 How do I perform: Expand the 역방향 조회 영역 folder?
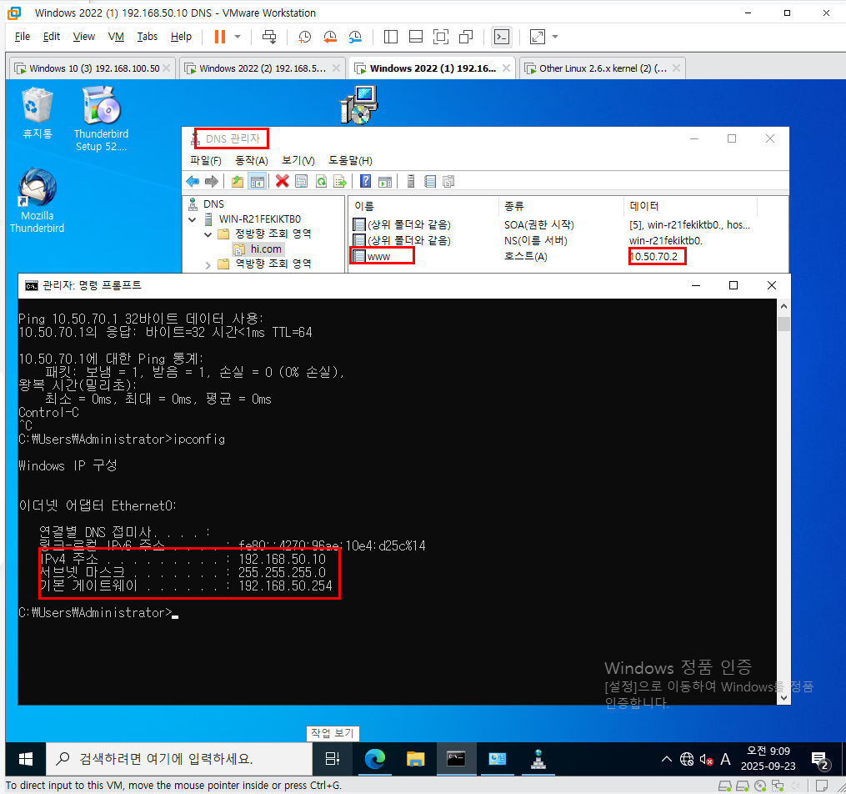tap(208, 264)
